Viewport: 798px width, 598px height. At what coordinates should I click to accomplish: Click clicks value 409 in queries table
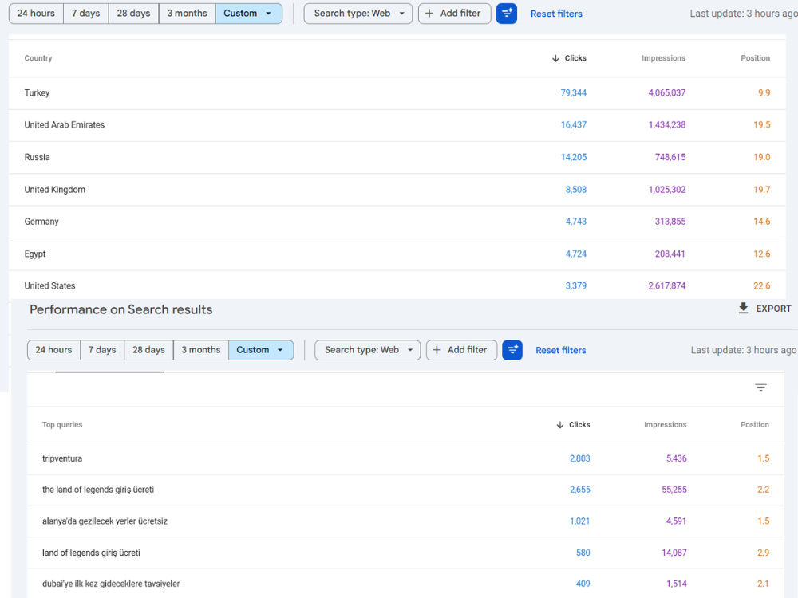[x=583, y=584]
